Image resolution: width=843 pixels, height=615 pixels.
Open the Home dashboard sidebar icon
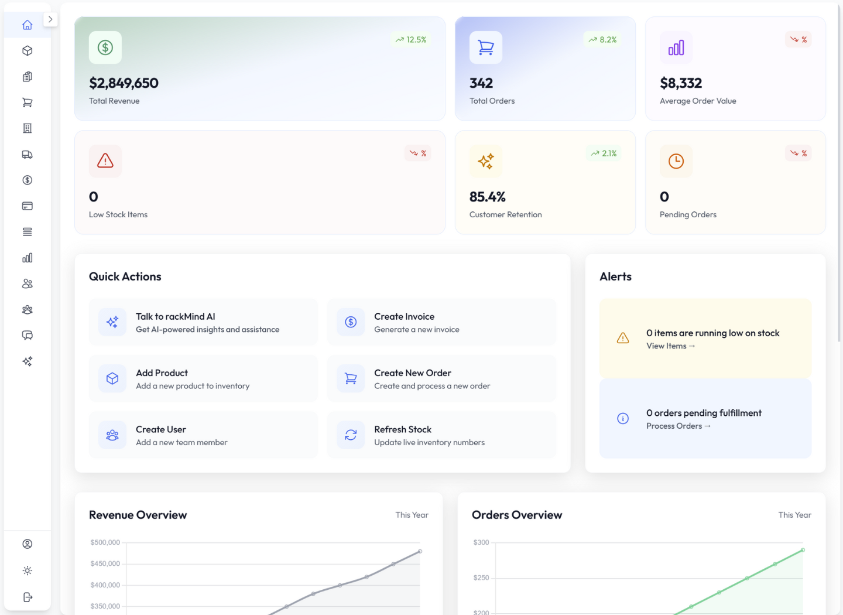pos(27,25)
